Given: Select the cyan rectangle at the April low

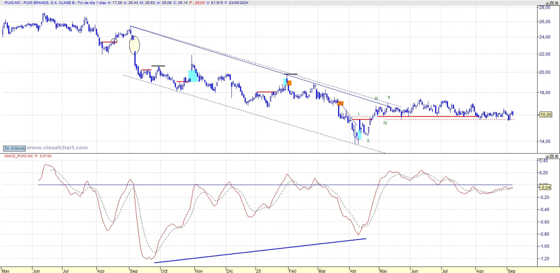Looking at the screenshot, I should pyautogui.click(x=360, y=134).
